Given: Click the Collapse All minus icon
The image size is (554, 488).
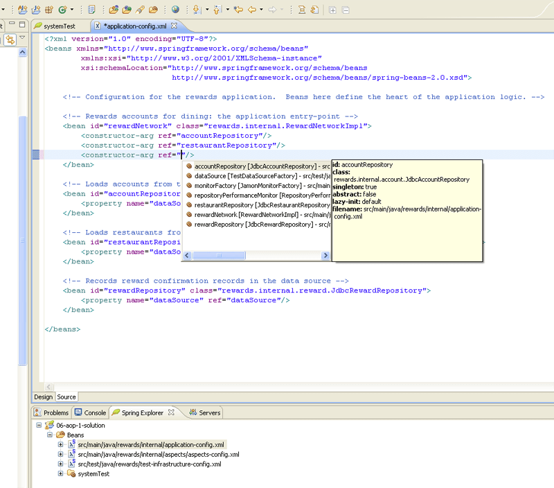Looking at the screenshot, I should 346,10.
